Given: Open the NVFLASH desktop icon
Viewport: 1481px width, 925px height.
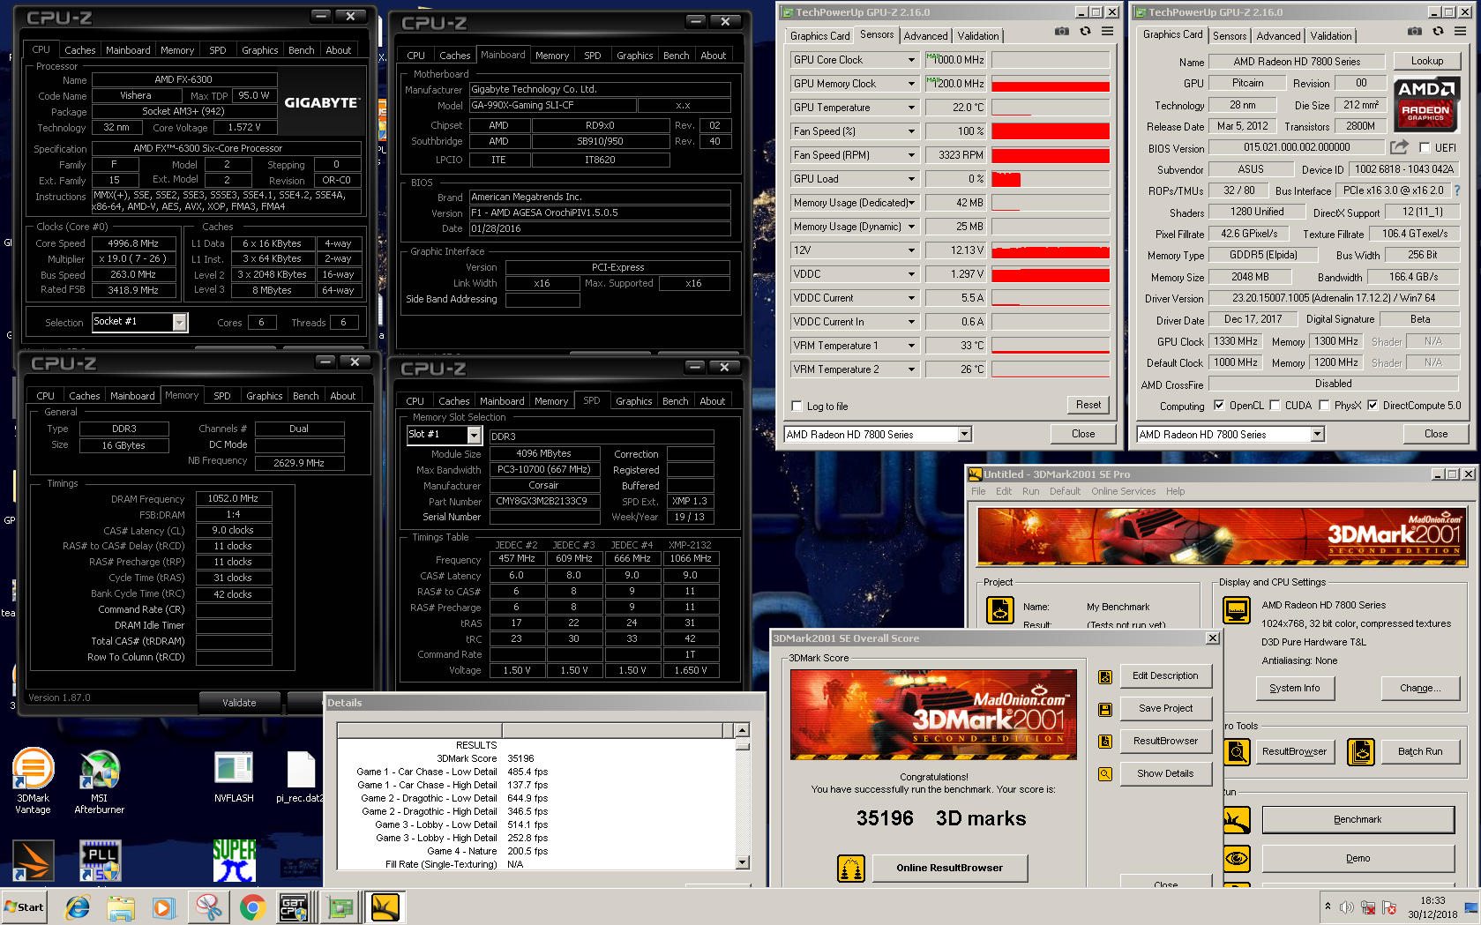Looking at the screenshot, I should [x=234, y=776].
